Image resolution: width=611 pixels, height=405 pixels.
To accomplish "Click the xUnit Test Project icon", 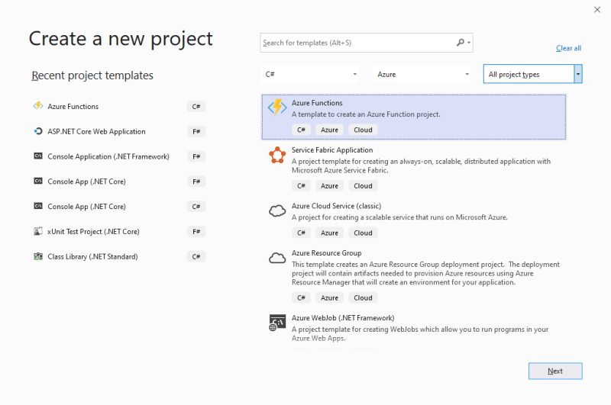I will [37, 231].
